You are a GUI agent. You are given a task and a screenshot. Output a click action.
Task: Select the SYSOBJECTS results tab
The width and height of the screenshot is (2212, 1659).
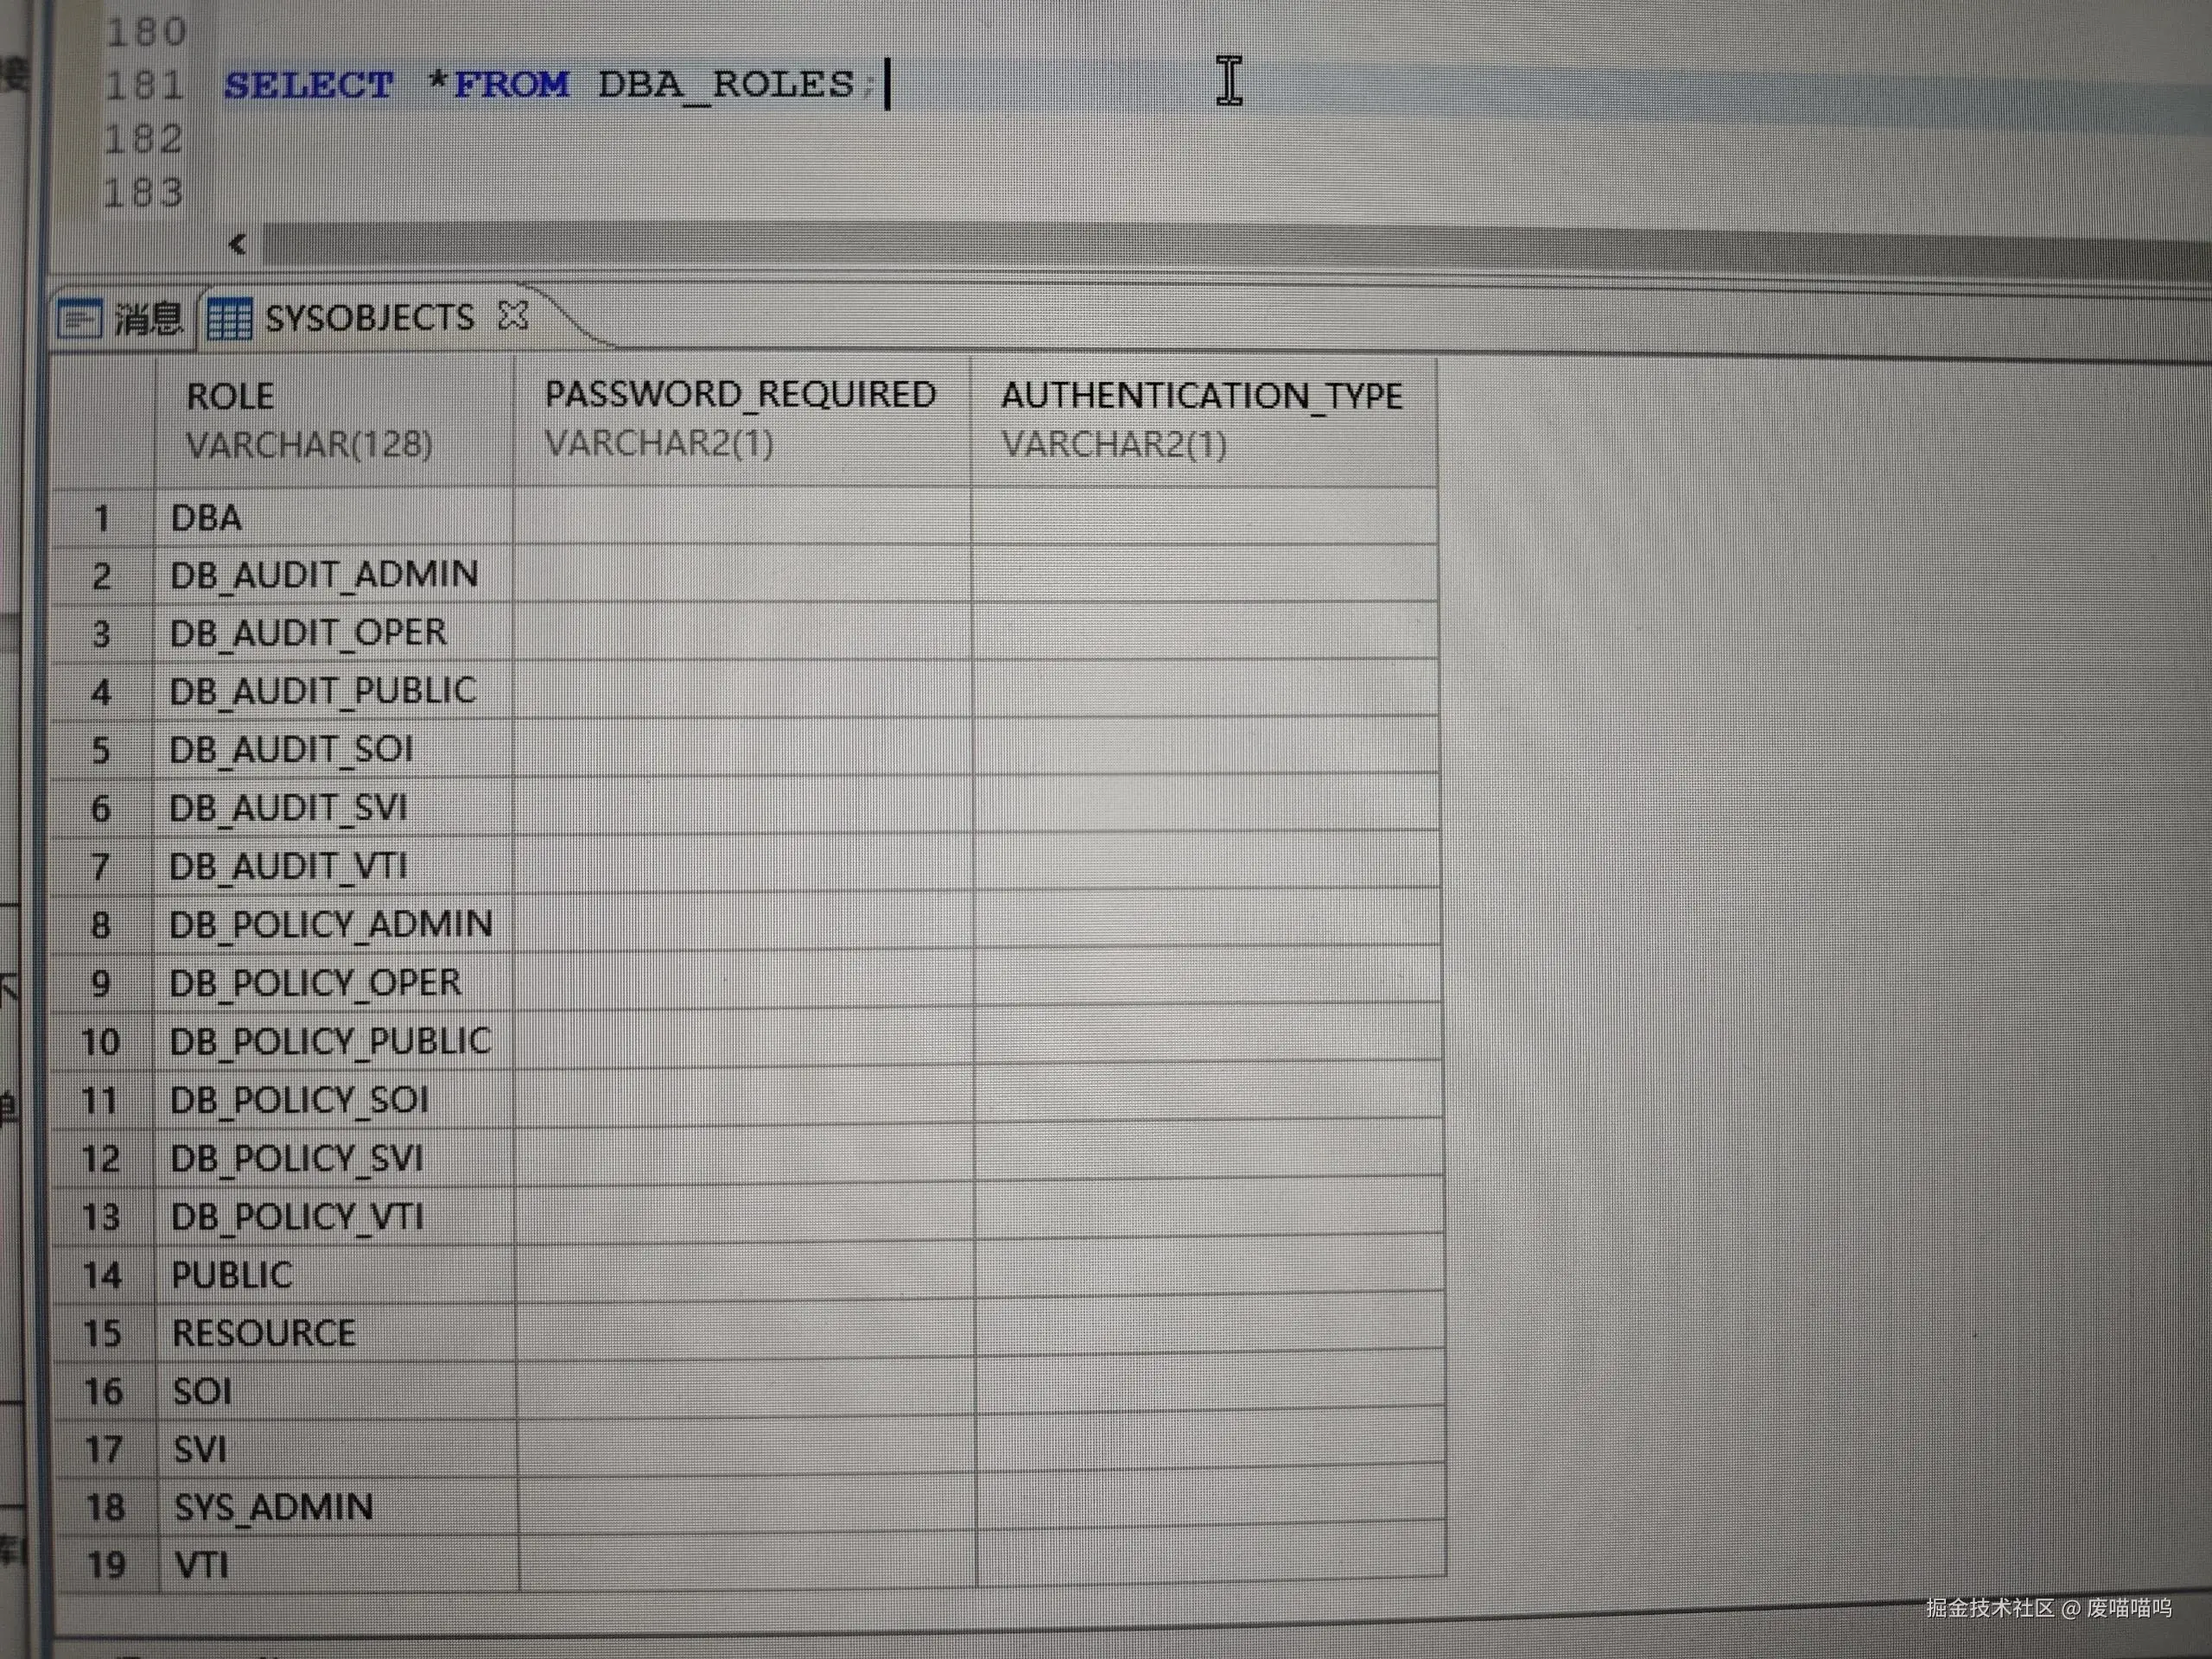[368, 319]
